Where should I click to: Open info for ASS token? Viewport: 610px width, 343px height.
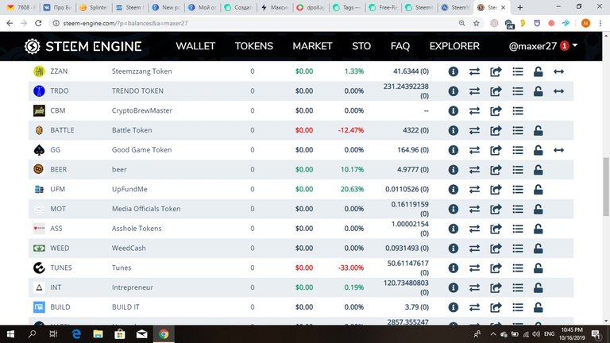(454, 229)
